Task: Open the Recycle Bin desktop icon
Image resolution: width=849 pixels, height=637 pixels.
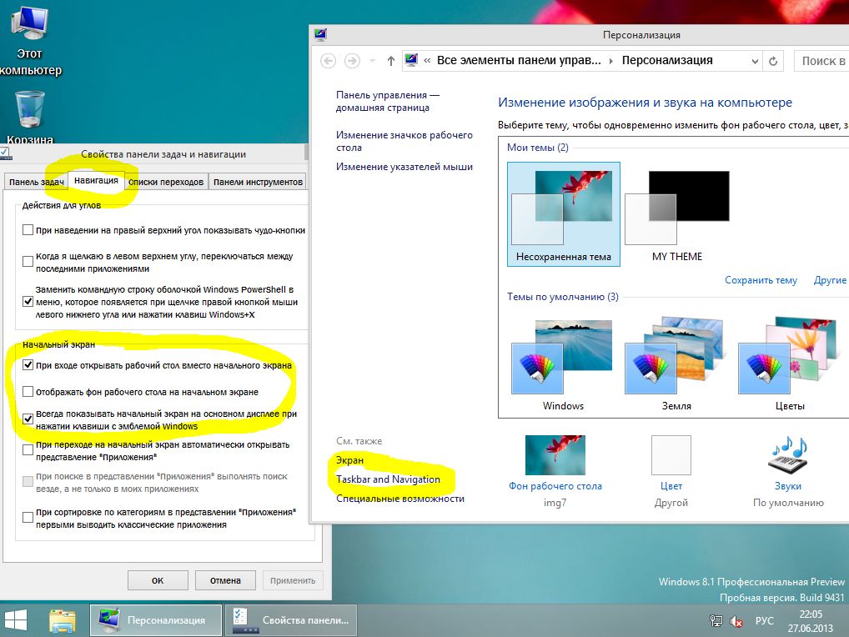Action: point(30,112)
